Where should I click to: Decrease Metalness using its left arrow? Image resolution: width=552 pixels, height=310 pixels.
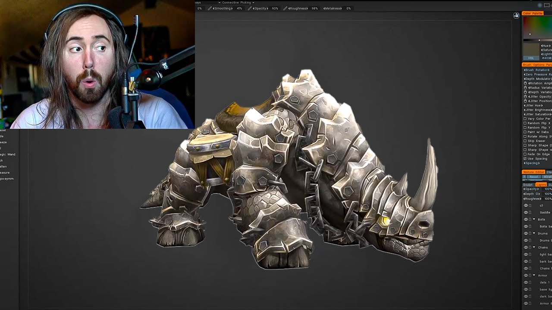[324, 8]
